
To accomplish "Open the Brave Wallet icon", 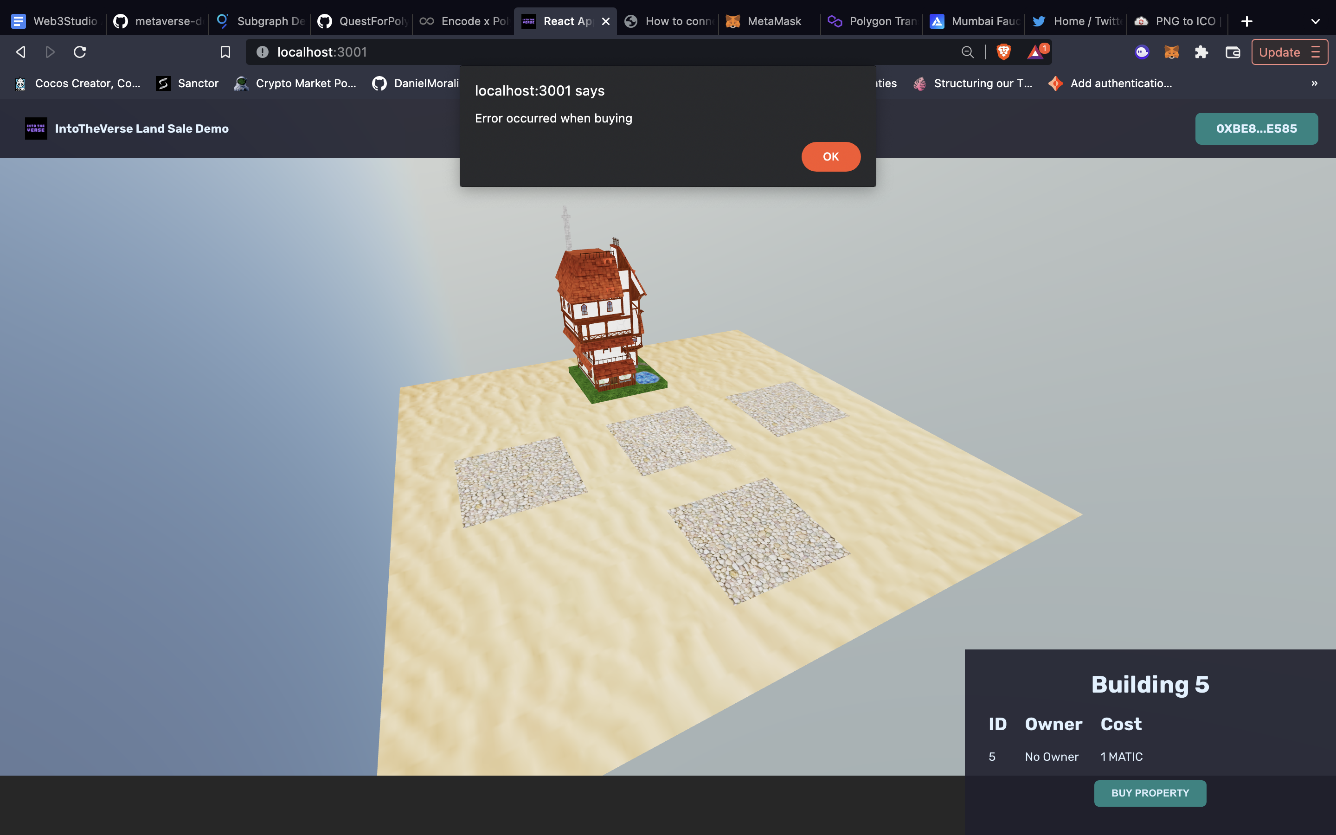I will tap(1232, 52).
